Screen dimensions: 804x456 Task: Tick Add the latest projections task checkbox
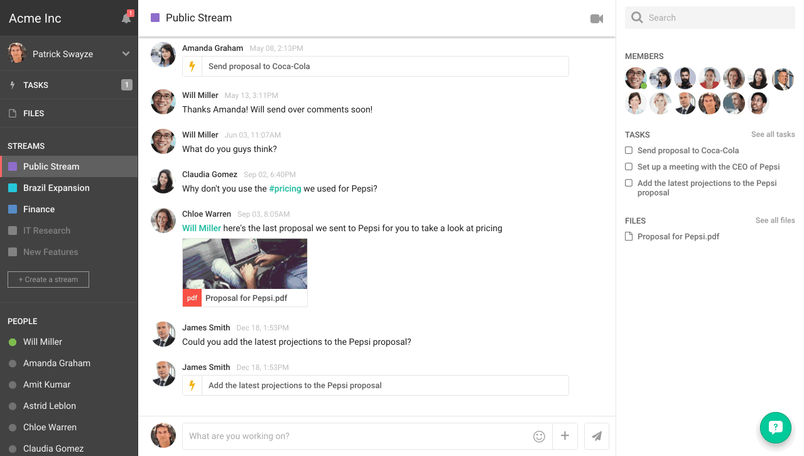coord(629,183)
